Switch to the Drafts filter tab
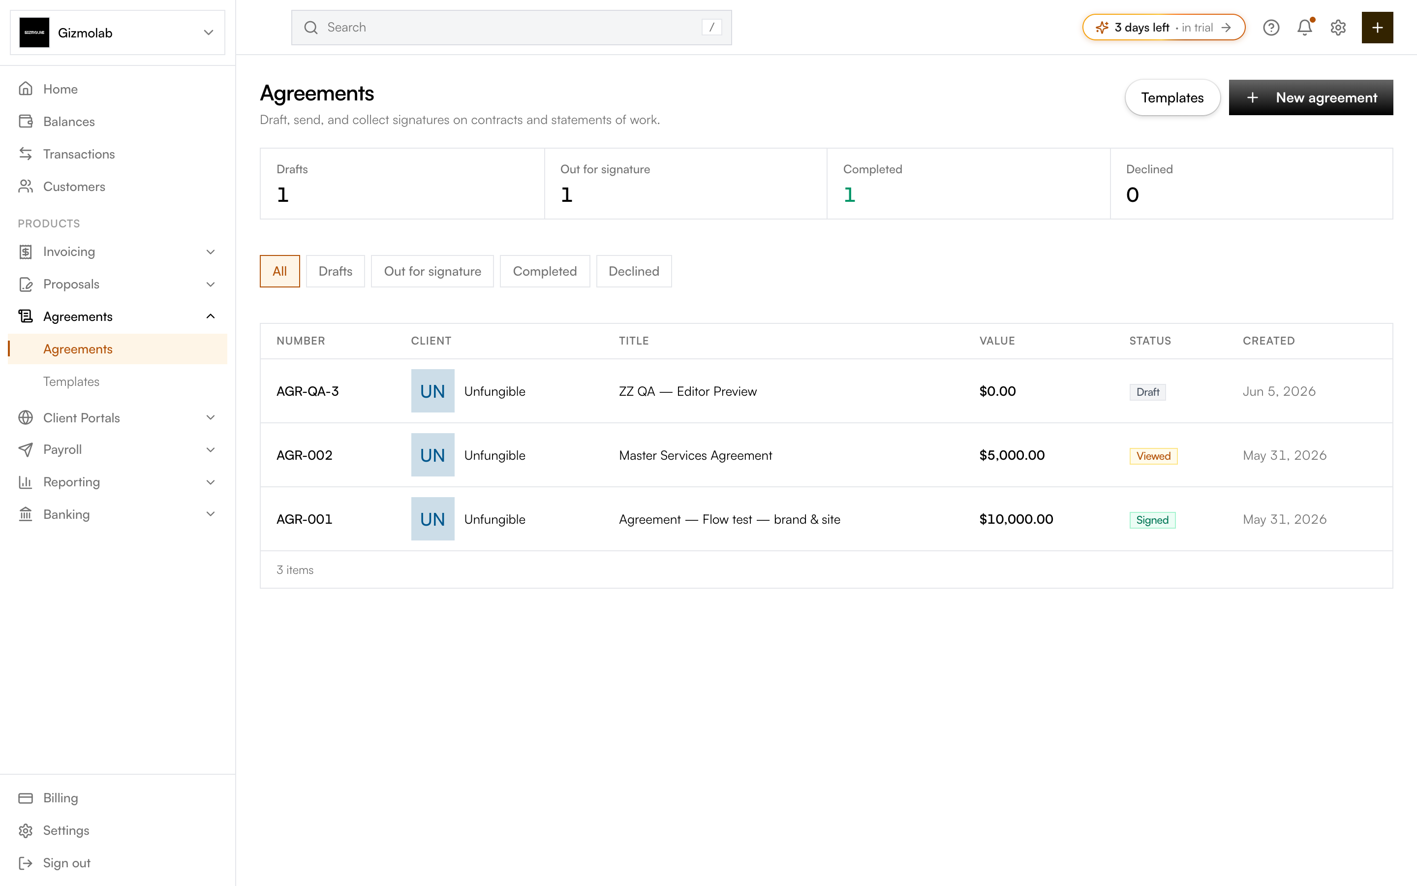The image size is (1417, 886). (x=336, y=271)
